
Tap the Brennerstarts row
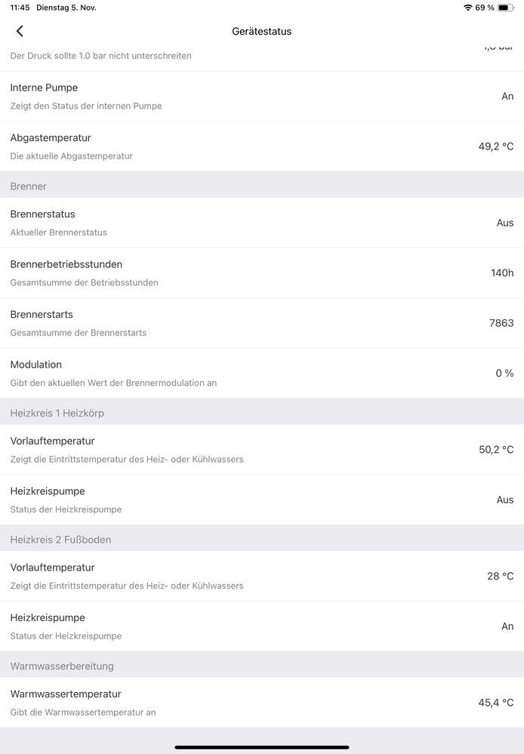pos(262,323)
